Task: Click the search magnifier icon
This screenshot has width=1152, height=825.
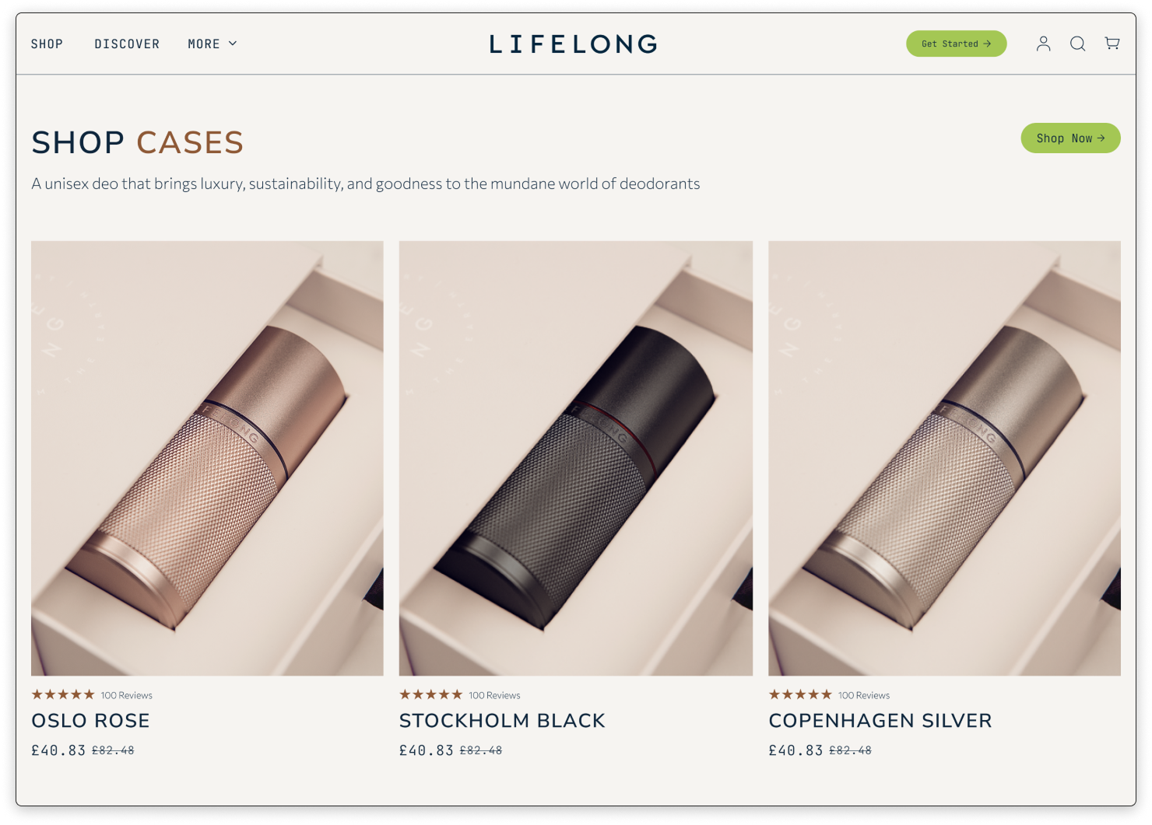Action: (x=1077, y=44)
